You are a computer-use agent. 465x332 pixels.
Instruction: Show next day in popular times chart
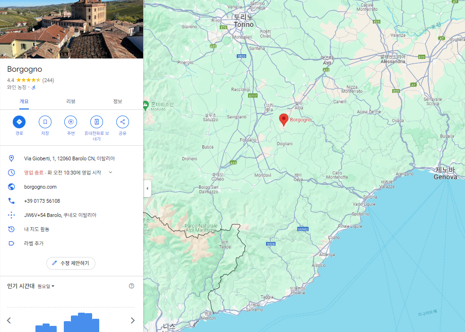pyautogui.click(x=133, y=321)
